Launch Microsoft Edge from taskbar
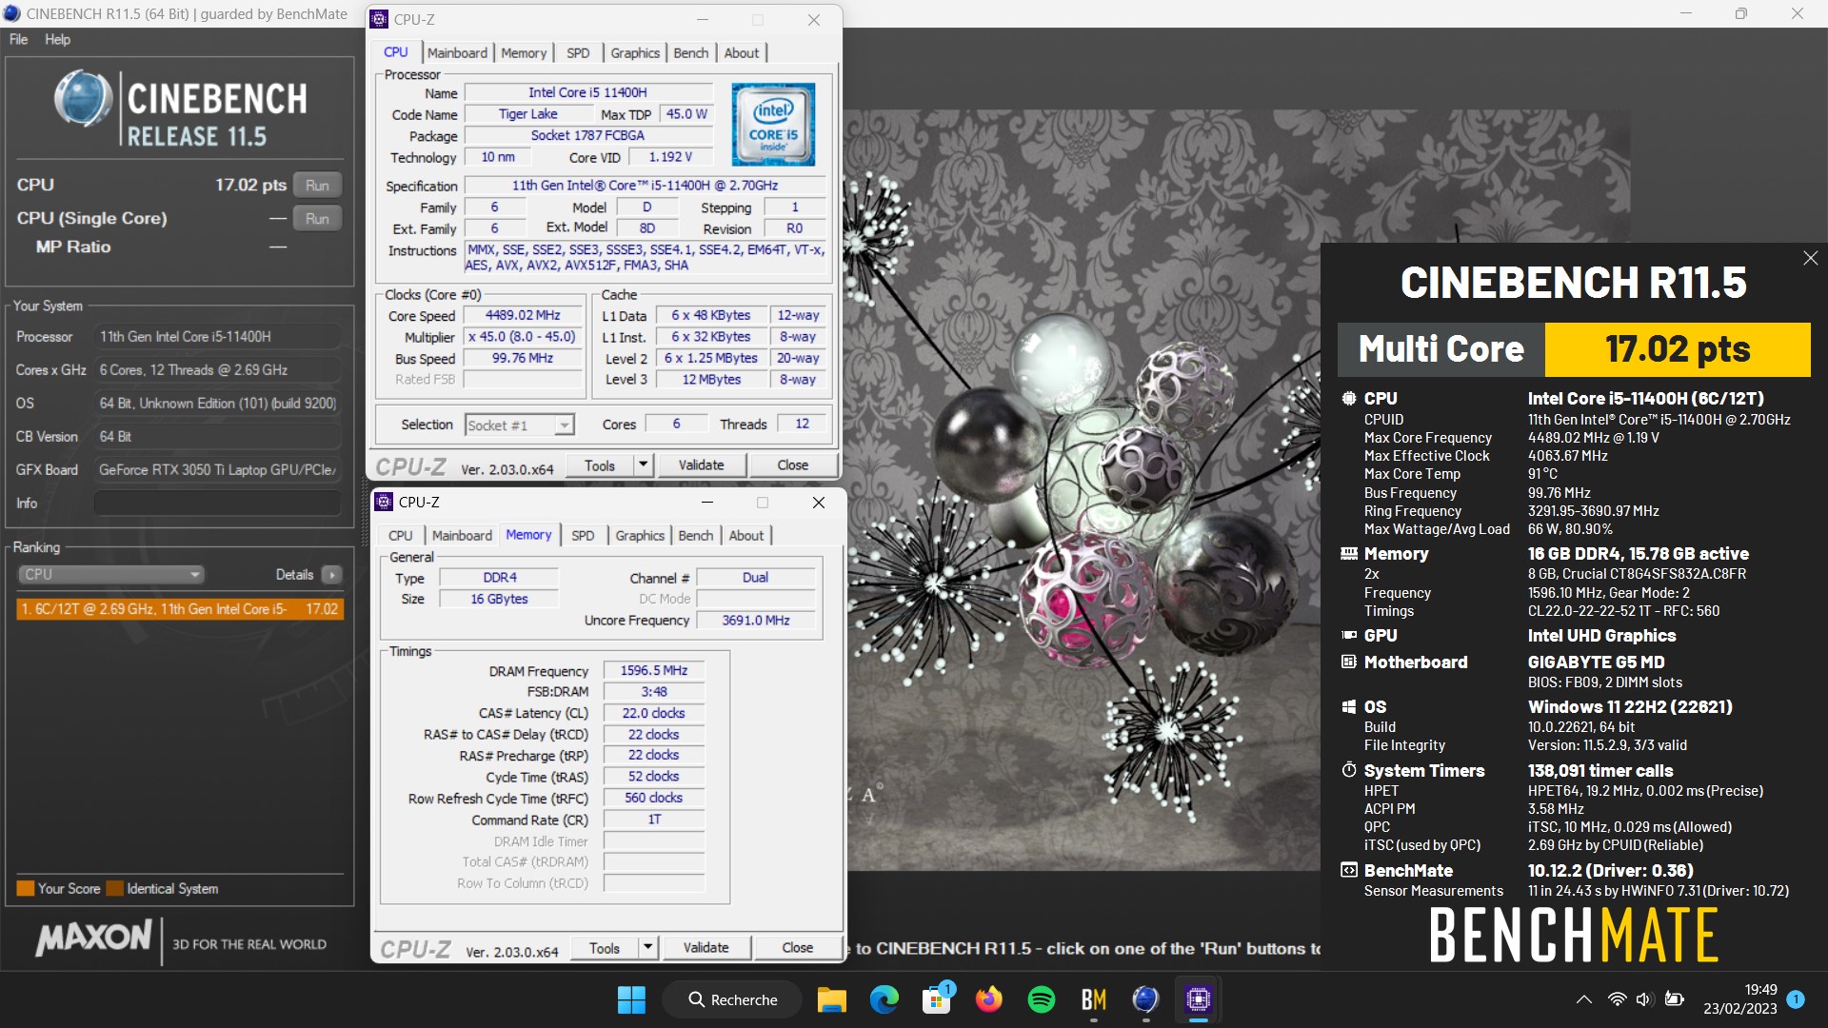1828x1028 pixels. 884,999
